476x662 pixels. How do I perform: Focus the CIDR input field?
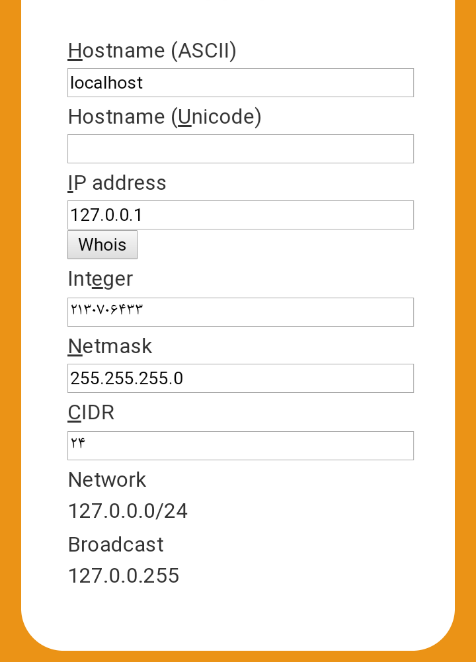[240, 446]
